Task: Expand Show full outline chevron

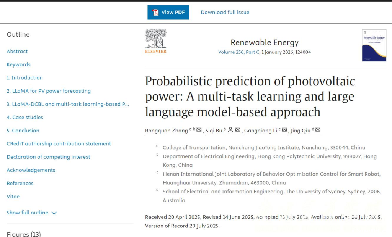Action: tap(54, 213)
